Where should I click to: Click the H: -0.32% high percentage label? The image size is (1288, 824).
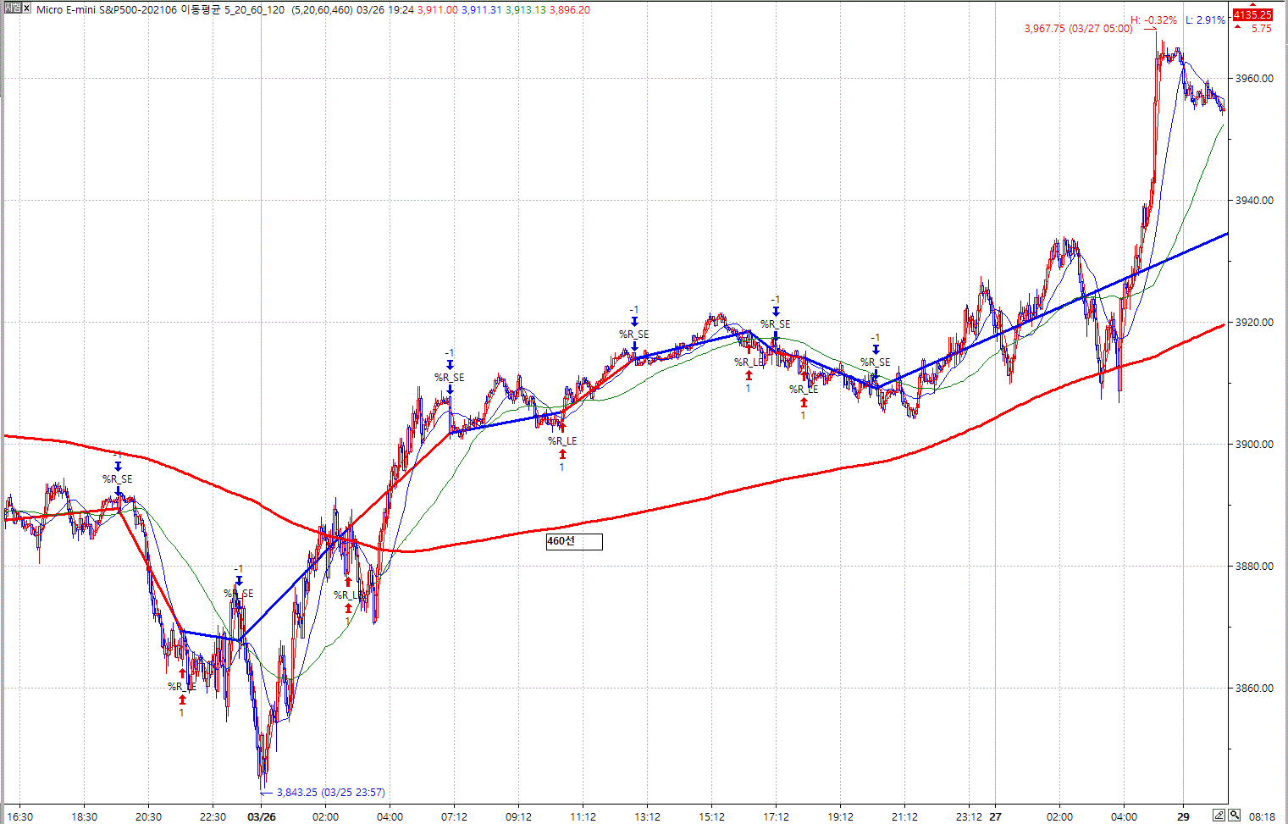[1153, 20]
